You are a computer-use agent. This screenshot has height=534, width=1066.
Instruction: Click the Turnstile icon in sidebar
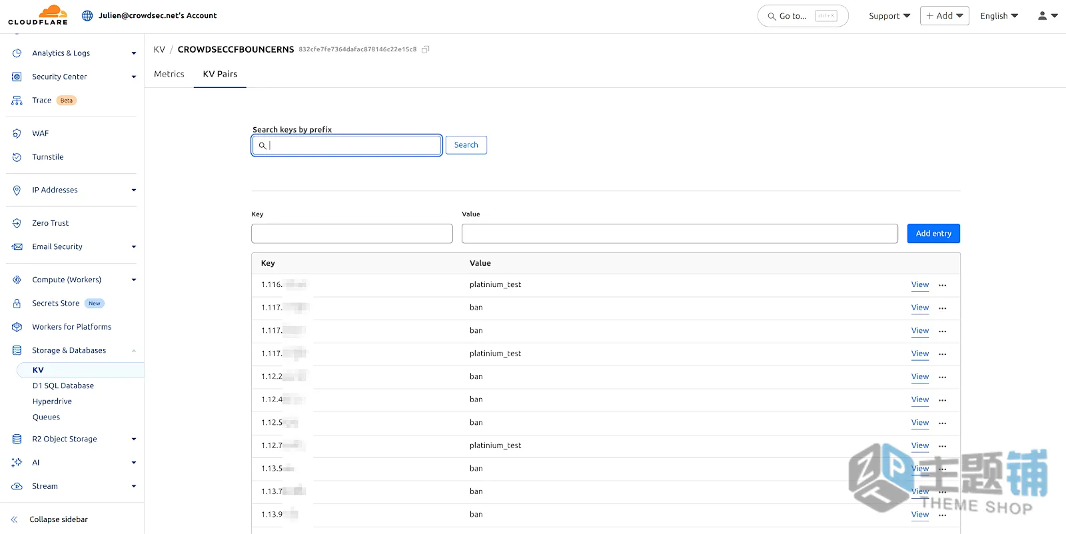pos(17,157)
